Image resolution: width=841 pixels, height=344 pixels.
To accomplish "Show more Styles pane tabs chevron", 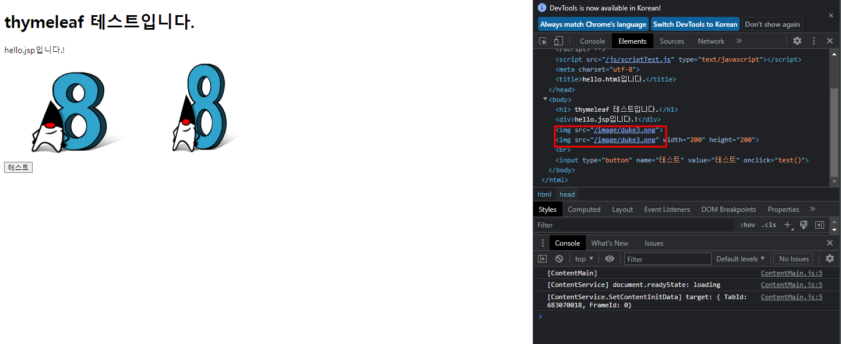I will pos(812,209).
